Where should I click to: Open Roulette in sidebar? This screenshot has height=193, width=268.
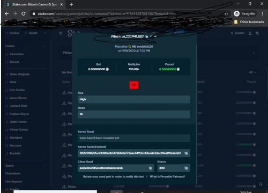[13, 153]
